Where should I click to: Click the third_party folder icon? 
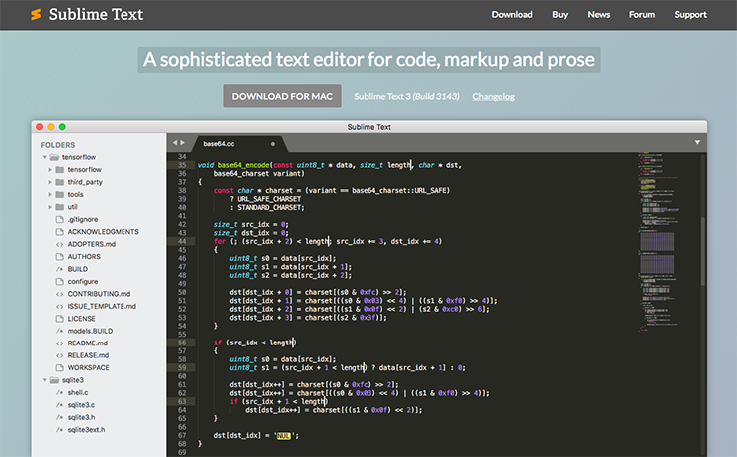(x=59, y=182)
